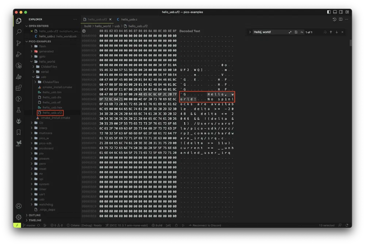The image size is (365, 245).
Task: Open Accounts icon in activity bar
Action: (x=19, y=206)
